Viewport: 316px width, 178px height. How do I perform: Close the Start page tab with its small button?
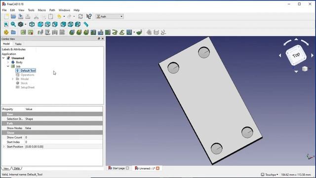pos(127,168)
